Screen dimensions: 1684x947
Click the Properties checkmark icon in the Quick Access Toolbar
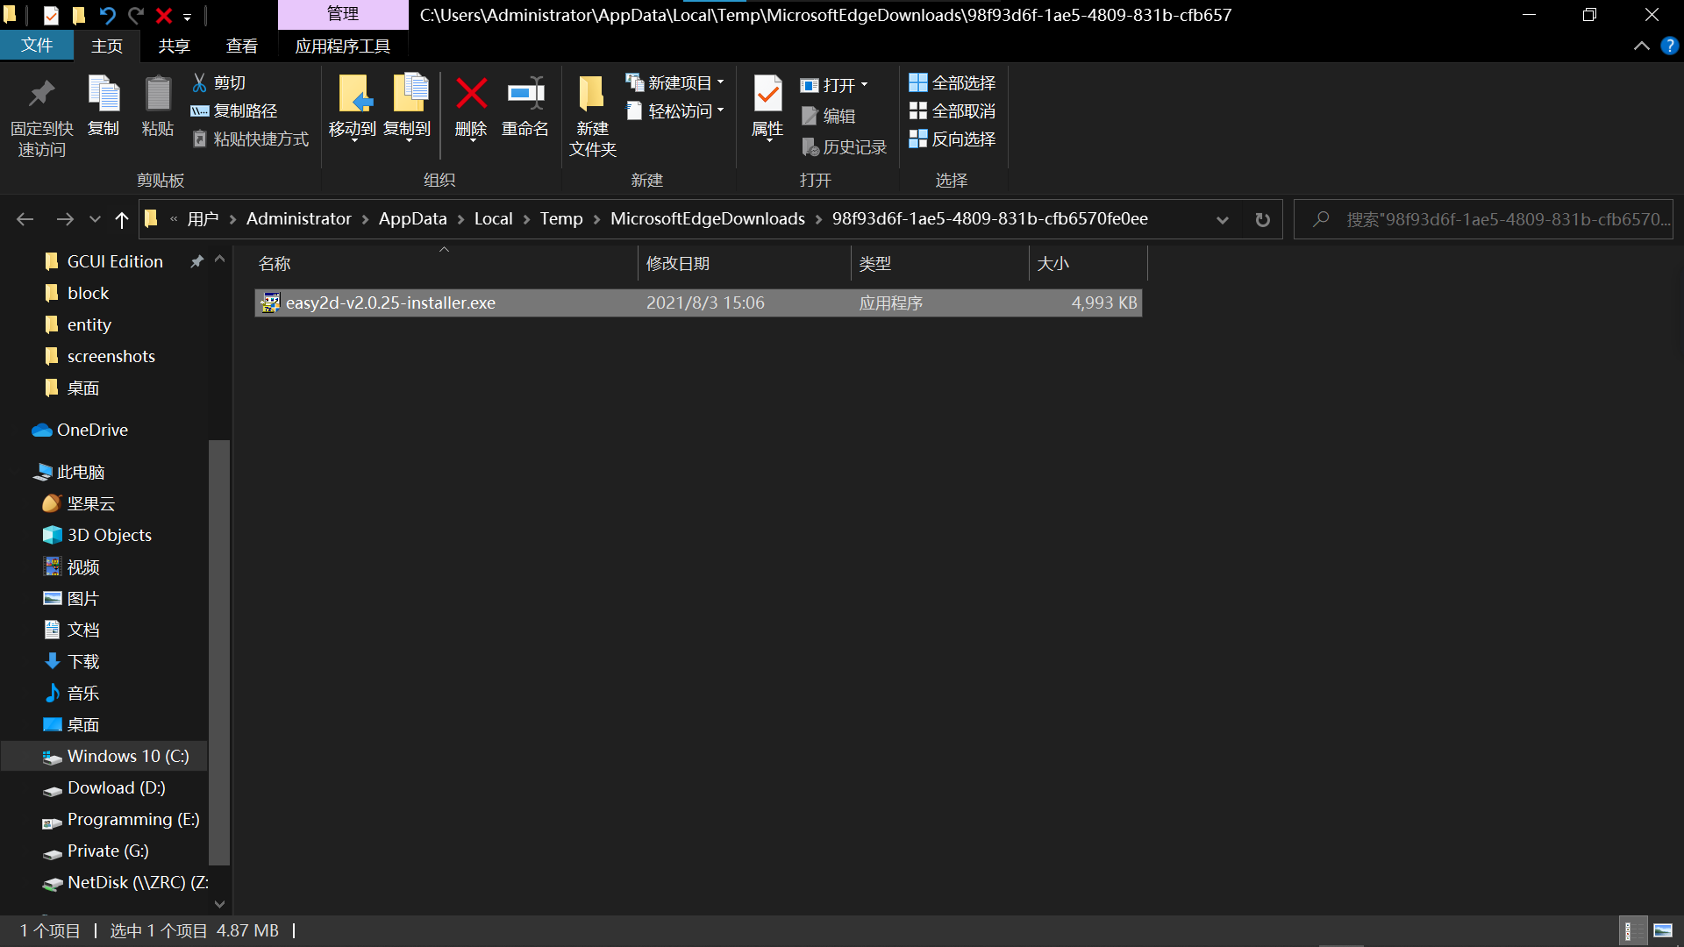[51, 15]
